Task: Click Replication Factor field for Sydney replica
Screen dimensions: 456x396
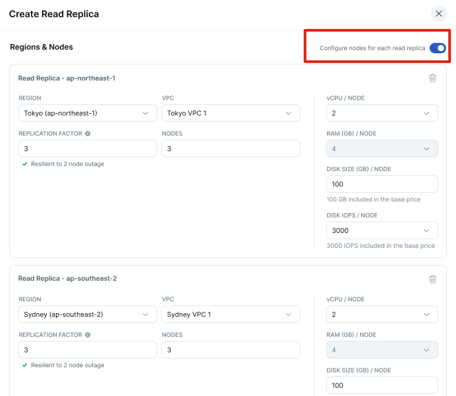Action: pos(87,350)
